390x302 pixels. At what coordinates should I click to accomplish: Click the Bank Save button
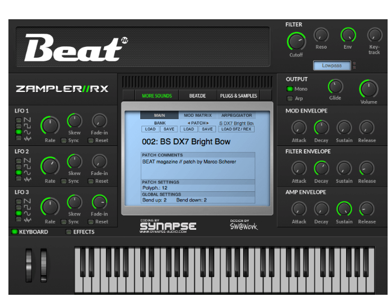pos(169,129)
